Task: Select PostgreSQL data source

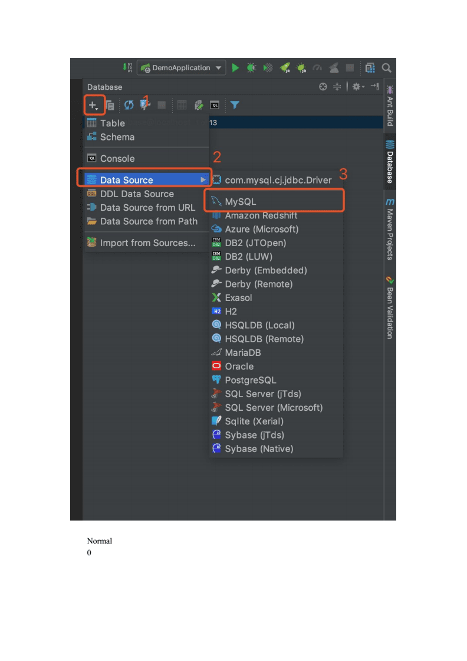Action: tap(276, 380)
